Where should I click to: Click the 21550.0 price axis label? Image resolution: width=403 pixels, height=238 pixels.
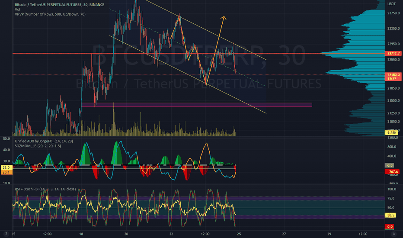[x=393, y=100]
